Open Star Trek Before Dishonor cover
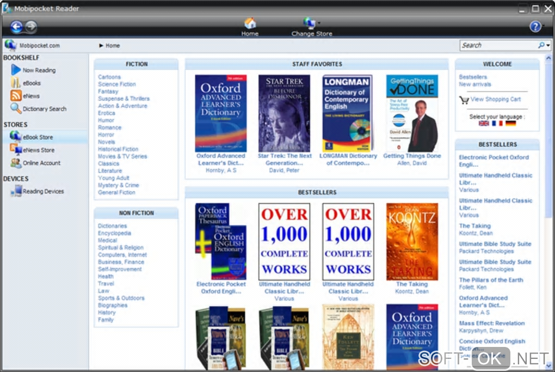This screenshot has height=372, width=555. [284, 113]
